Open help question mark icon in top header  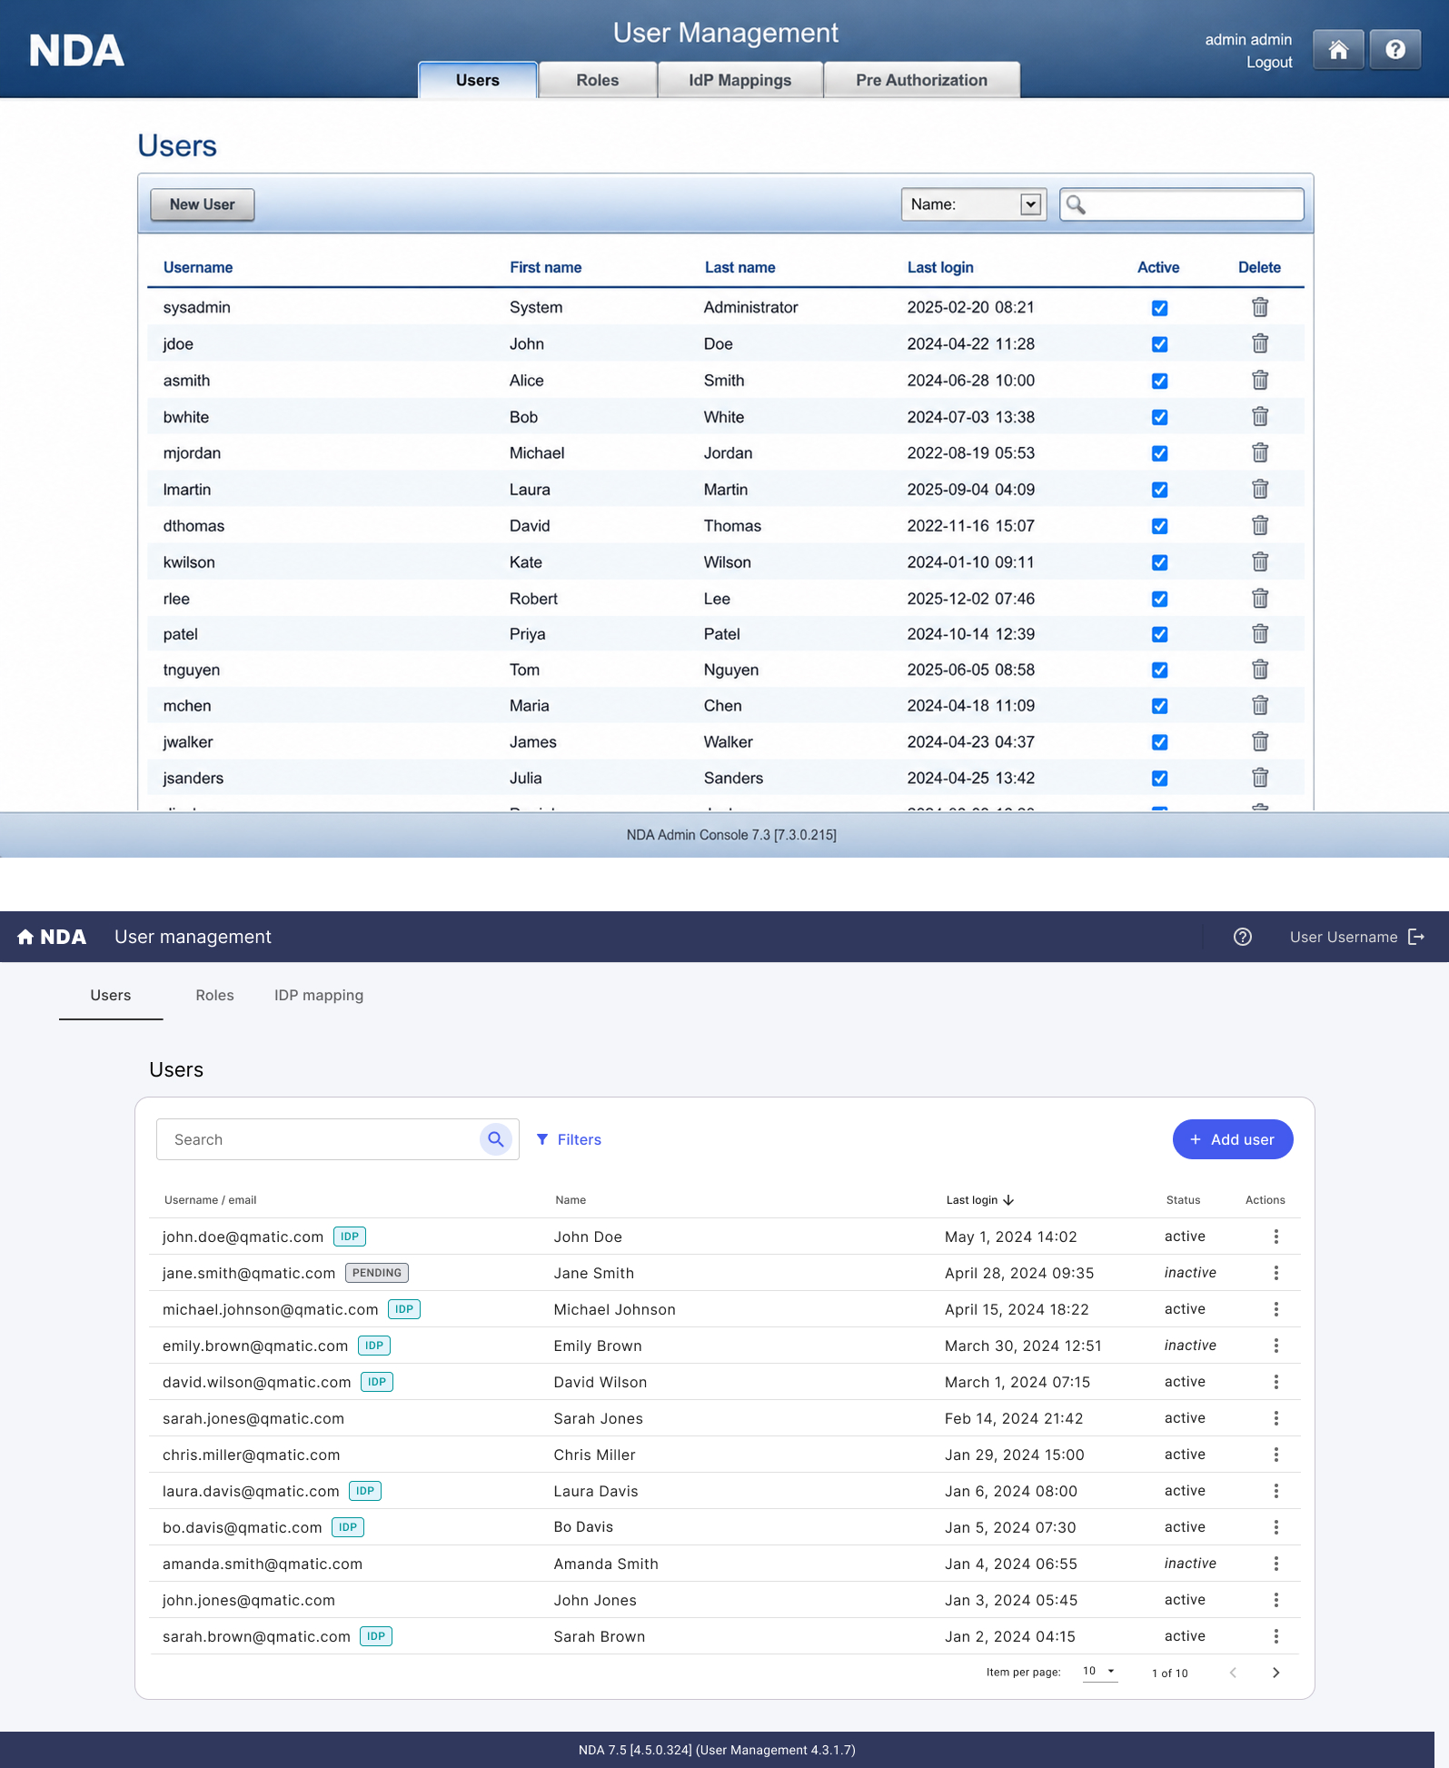[1395, 50]
